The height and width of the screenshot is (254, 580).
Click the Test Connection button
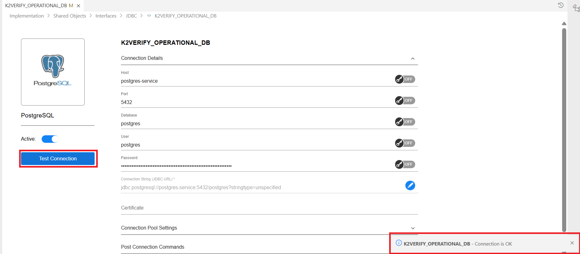coord(58,158)
